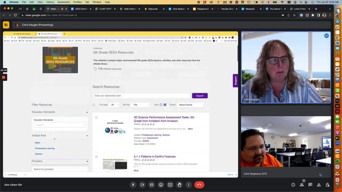Open the three-dot more options menu in Meet
The width and height of the screenshot is (342, 192).
click(x=189, y=185)
